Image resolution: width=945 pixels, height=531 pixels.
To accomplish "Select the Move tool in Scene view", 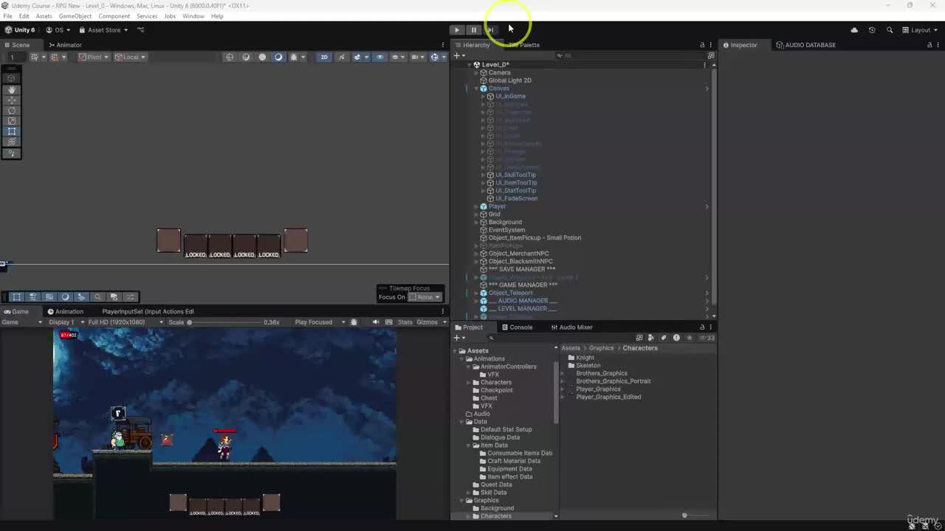I will (x=11, y=100).
